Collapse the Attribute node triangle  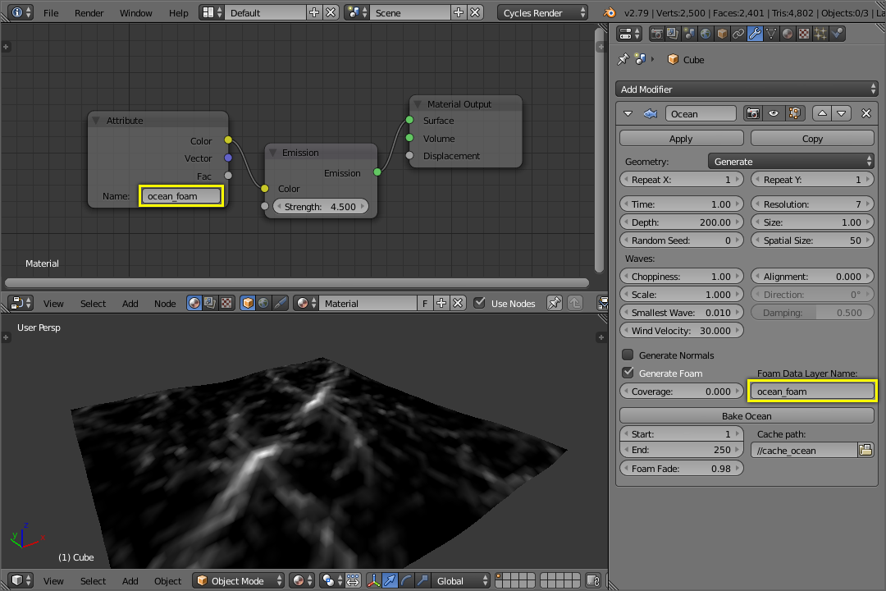[x=96, y=121]
